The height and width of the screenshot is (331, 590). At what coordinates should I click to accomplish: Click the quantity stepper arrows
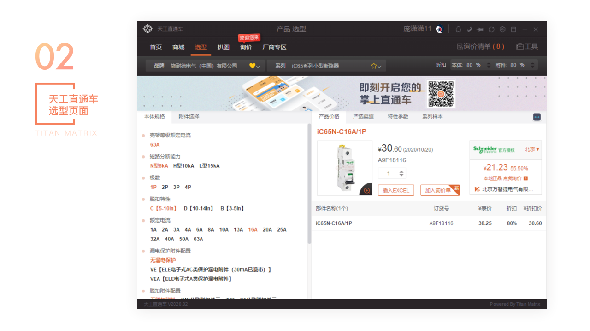pyautogui.click(x=401, y=173)
